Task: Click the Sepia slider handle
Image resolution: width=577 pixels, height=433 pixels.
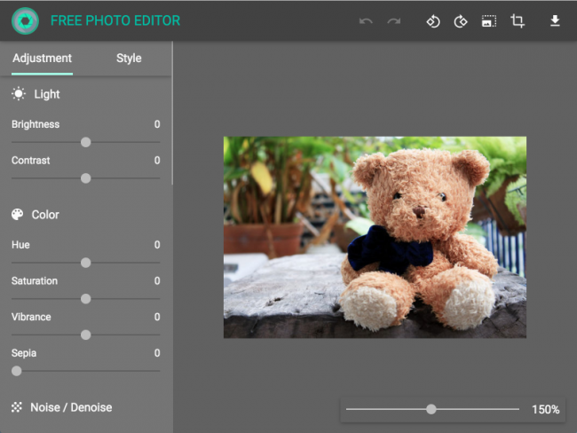Action: [17, 371]
